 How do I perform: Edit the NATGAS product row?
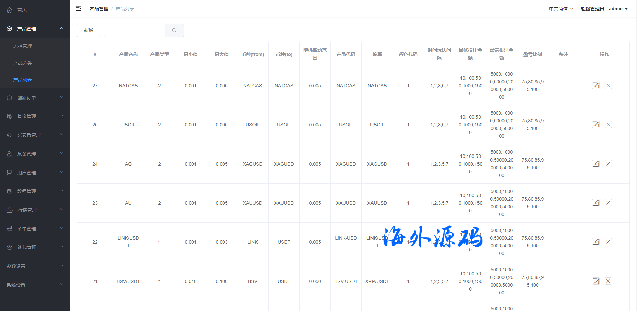coord(596,85)
